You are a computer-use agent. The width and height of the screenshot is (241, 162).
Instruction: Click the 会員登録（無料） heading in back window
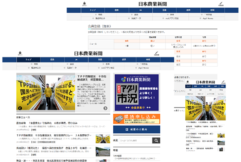pos(99,26)
